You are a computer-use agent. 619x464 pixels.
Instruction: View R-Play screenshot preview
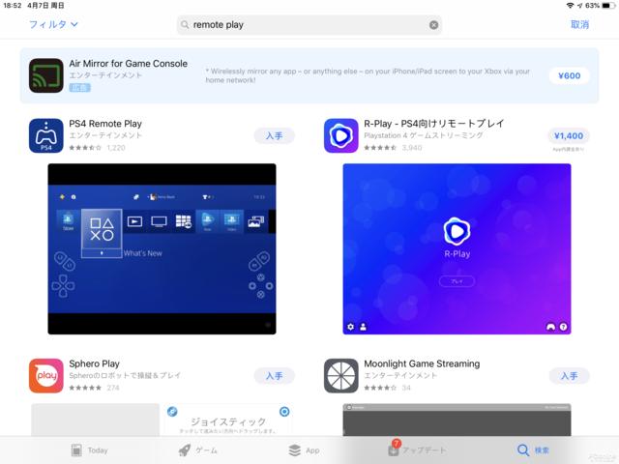click(x=457, y=249)
